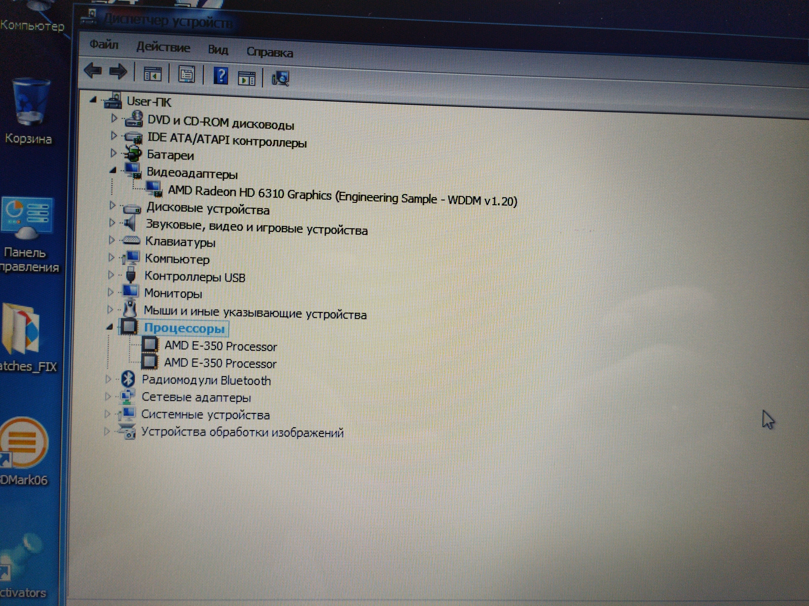Viewport: 809px width, 606px height.
Task: Click the Батареи battery icon
Action: 133,154
